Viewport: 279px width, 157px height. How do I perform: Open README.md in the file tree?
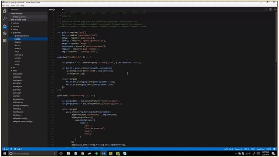tap(18, 102)
